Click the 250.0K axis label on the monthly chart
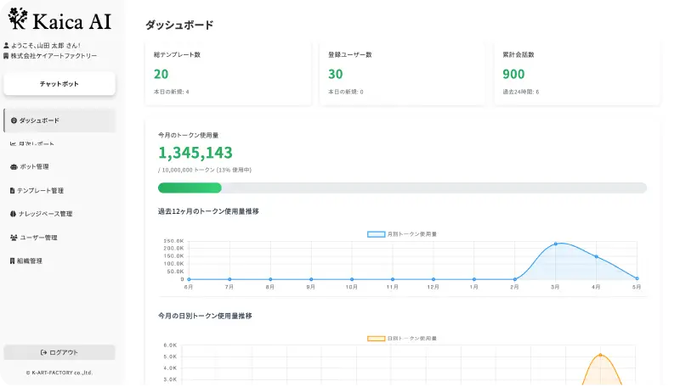Viewport: 680px width, 387px height. (x=173, y=241)
